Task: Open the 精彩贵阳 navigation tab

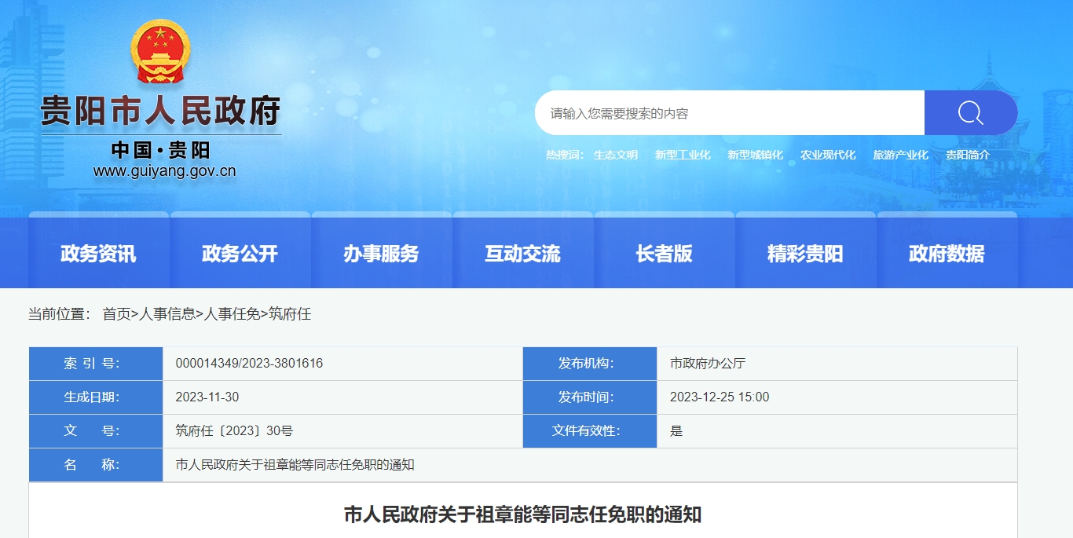Action: [x=805, y=254]
